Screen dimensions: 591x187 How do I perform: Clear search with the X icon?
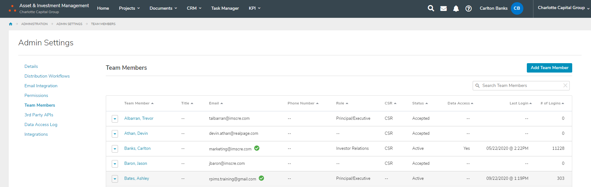point(565,86)
